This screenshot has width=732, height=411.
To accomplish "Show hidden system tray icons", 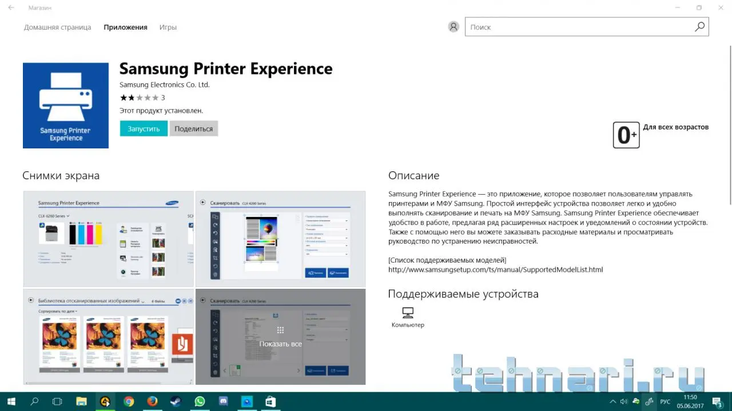I will (613, 401).
